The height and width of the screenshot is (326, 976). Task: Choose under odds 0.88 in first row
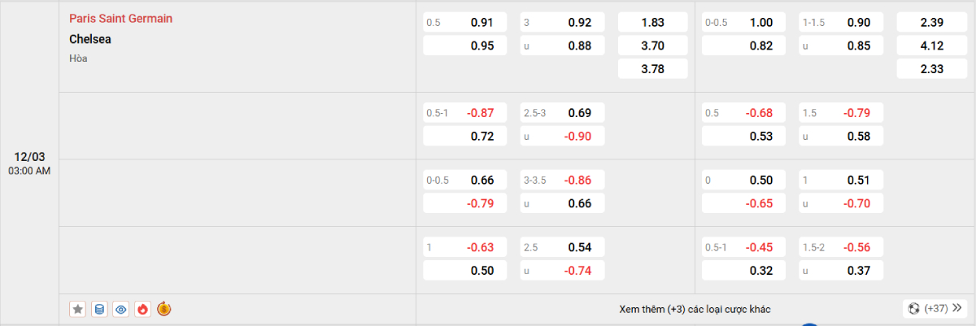(x=562, y=46)
